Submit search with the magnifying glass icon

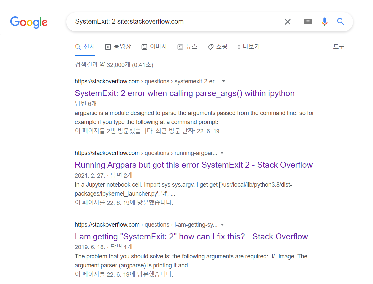[341, 22]
